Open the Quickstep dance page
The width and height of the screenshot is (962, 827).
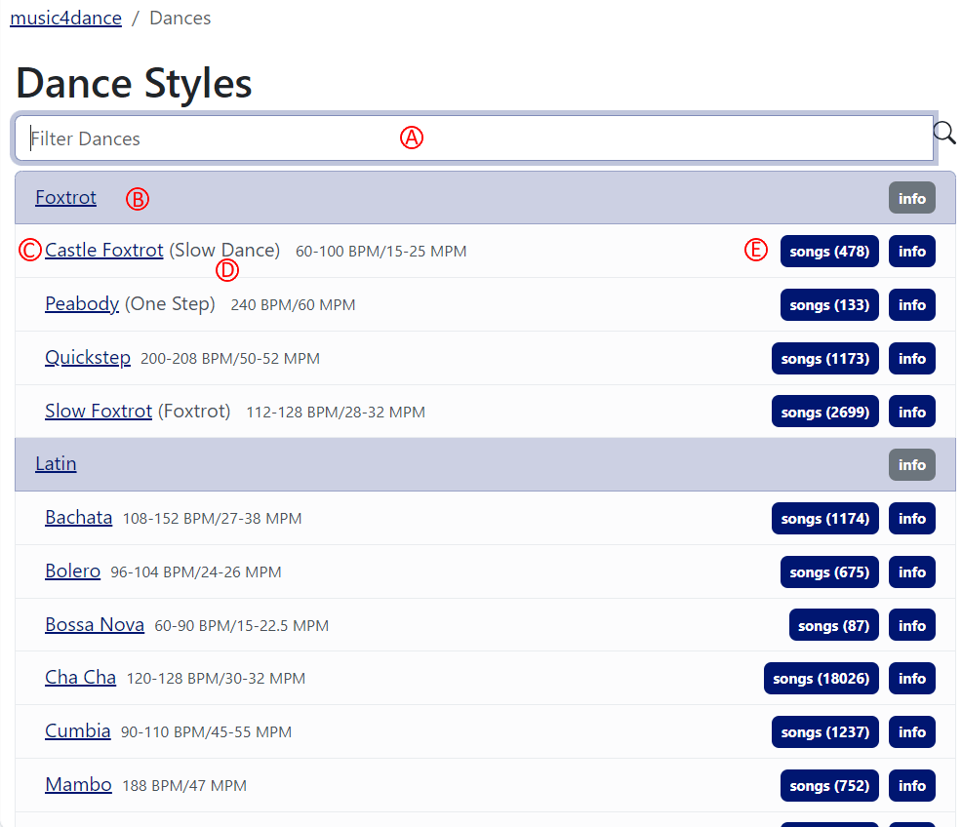88,357
